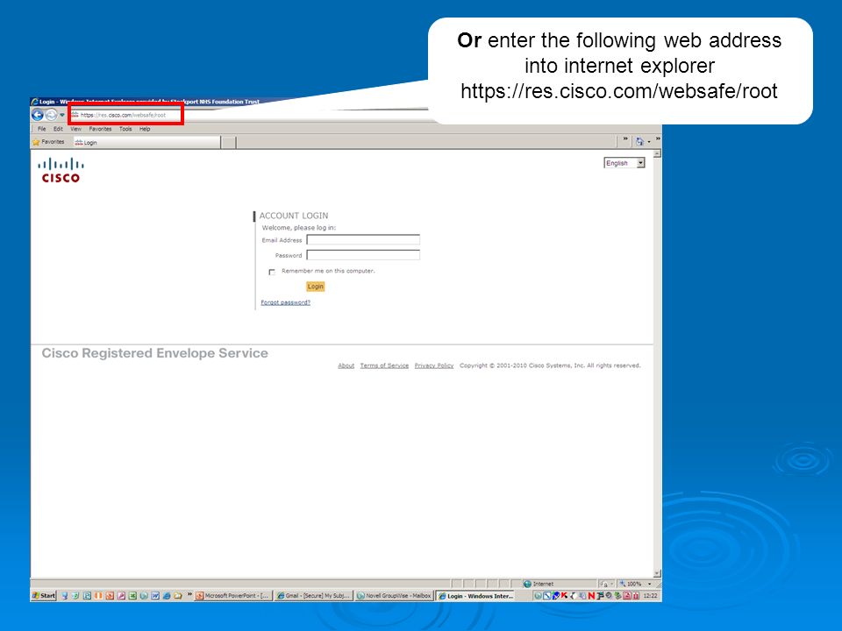Switch to the Microsoft PowerPoint taskbar button
This screenshot has width=842, height=631.
[233, 596]
